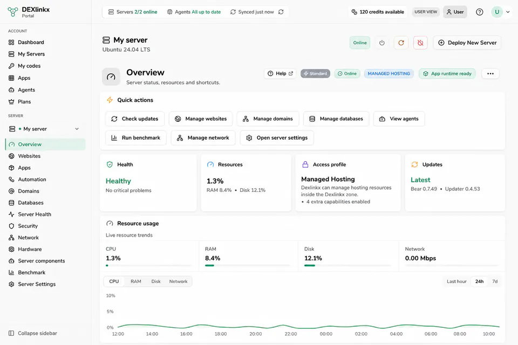This screenshot has height=345, width=518.
Task: Click the Updates refresh icon in card
Action: tap(414, 164)
